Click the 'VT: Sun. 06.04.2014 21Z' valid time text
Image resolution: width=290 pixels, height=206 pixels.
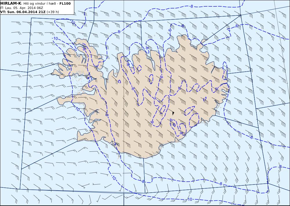(x=23, y=12)
